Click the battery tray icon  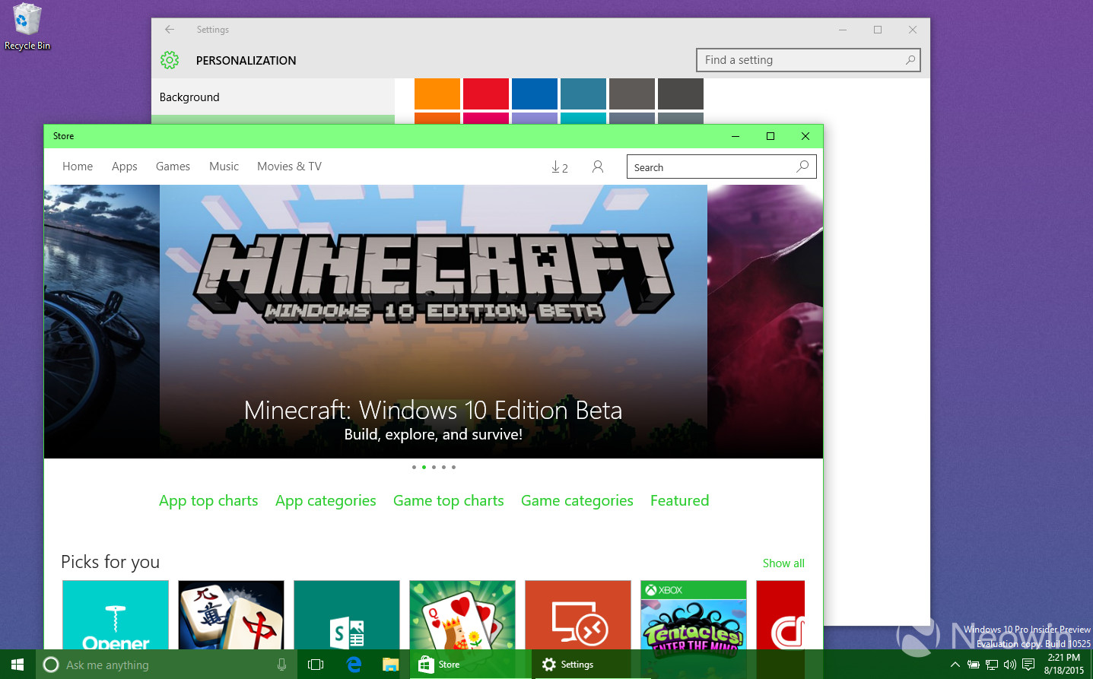point(974,665)
